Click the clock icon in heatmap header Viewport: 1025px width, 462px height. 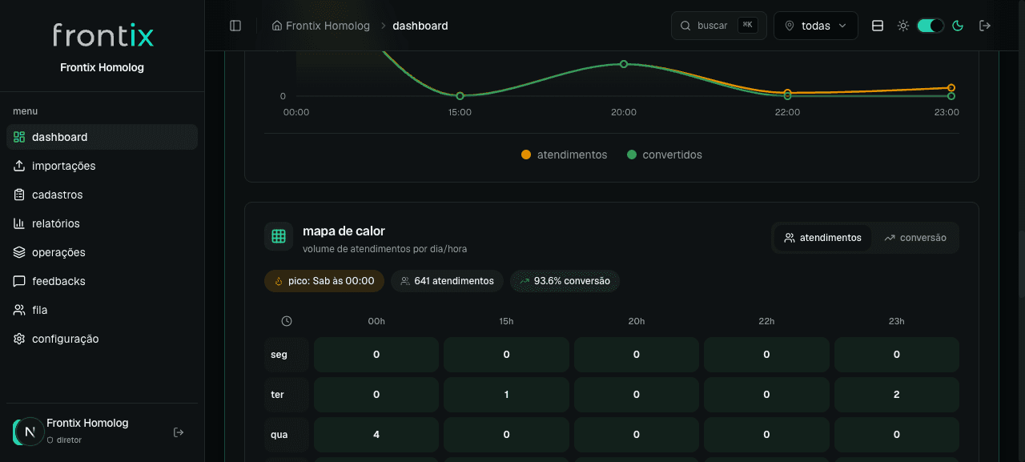click(287, 321)
